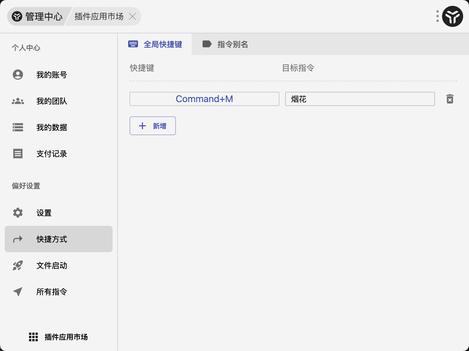469x351 pixels.
Task: Click the forward arrow icon for 快捷方式
Action: coord(18,239)
